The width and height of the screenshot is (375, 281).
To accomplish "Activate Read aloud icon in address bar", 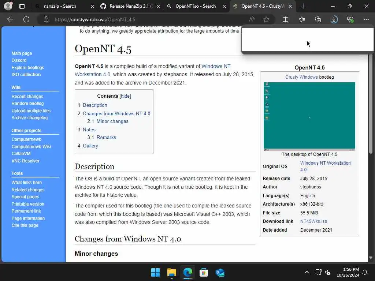I will click(252, 19).
